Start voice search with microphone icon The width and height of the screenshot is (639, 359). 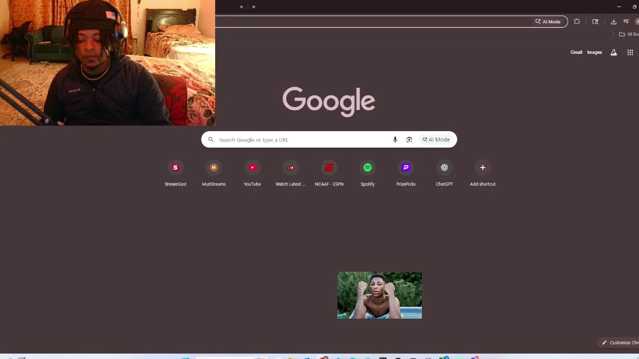click(395, 140)
